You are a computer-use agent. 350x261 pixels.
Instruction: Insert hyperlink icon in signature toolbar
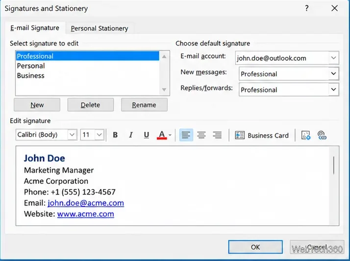322,135
